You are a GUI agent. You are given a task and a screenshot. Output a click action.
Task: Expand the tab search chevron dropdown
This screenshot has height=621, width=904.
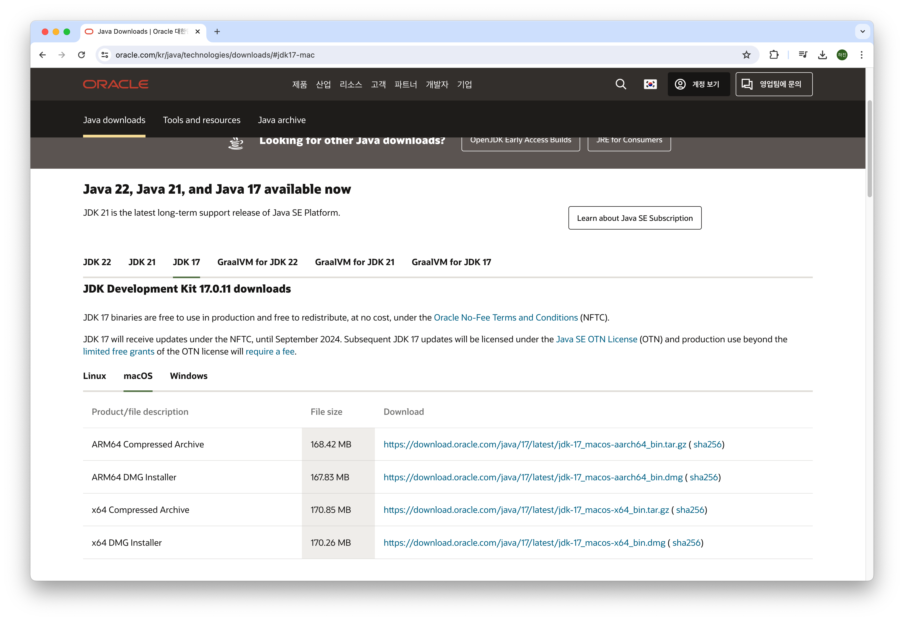pos(862,32)
